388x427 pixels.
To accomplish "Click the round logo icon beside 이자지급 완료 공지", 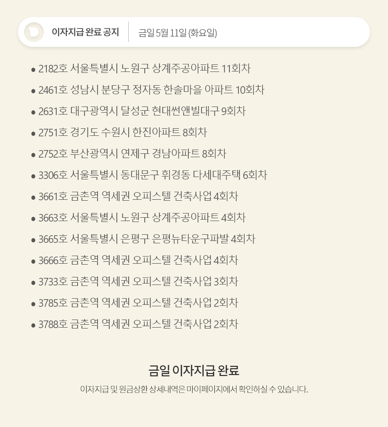I will click(x=34, y=32).
